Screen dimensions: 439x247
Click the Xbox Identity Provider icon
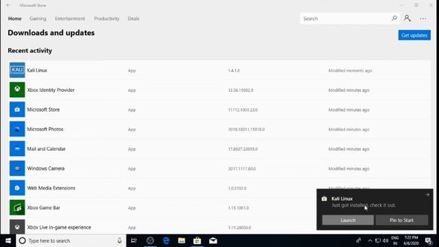tap(17, 90)
